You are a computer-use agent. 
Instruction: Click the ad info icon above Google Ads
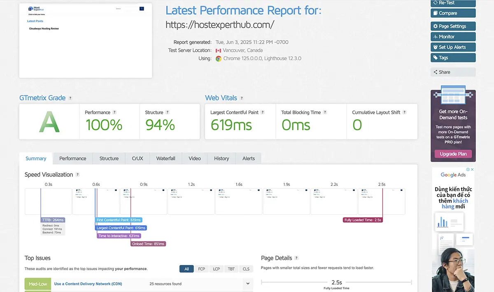[x=468, y=169]
